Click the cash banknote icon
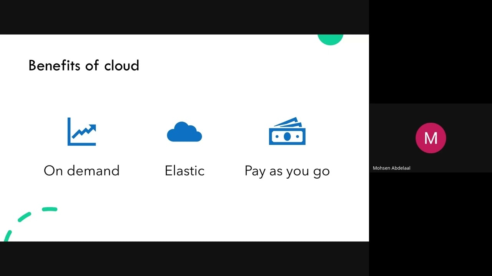Viewport: 492px width, 276px height. [287, 131]
